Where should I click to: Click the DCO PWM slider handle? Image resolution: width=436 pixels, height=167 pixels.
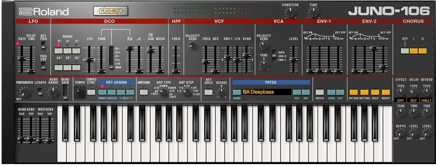101,71
